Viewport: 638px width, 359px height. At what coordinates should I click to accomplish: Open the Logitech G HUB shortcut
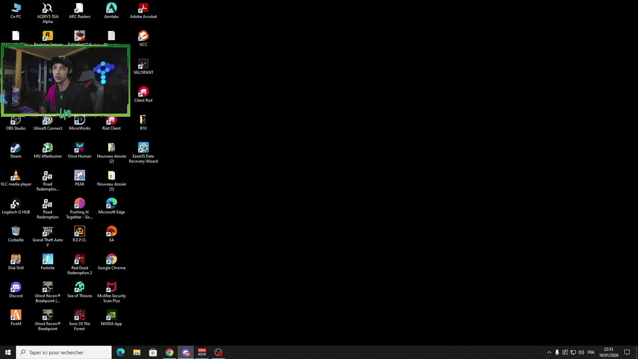click(16, 206)
